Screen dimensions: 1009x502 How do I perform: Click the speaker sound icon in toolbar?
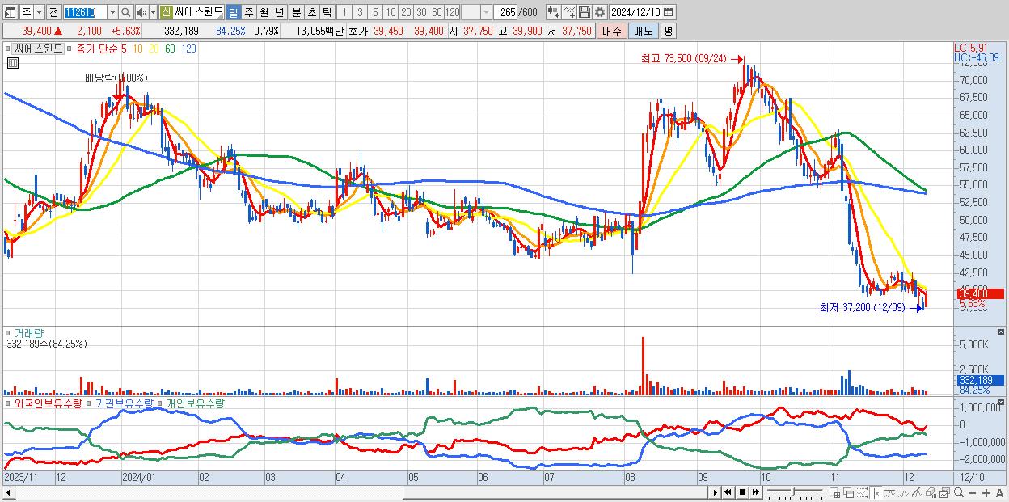pos(141,12)
